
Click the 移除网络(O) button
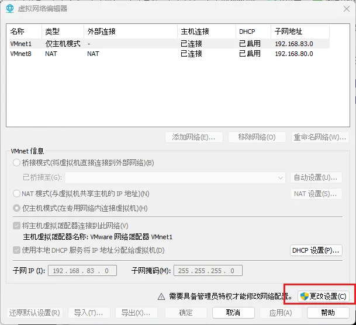[257, 137]
